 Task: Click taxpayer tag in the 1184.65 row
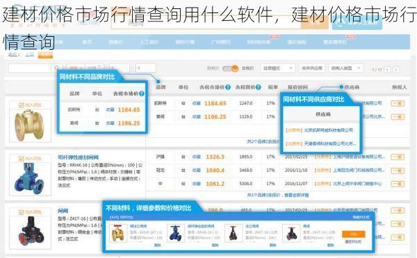(x=398, y=103)
